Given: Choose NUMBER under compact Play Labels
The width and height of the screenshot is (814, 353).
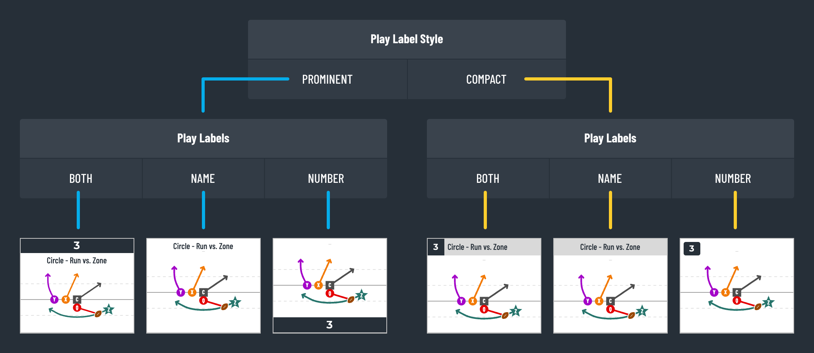Looking at the screenshot, I should point(733,178).
